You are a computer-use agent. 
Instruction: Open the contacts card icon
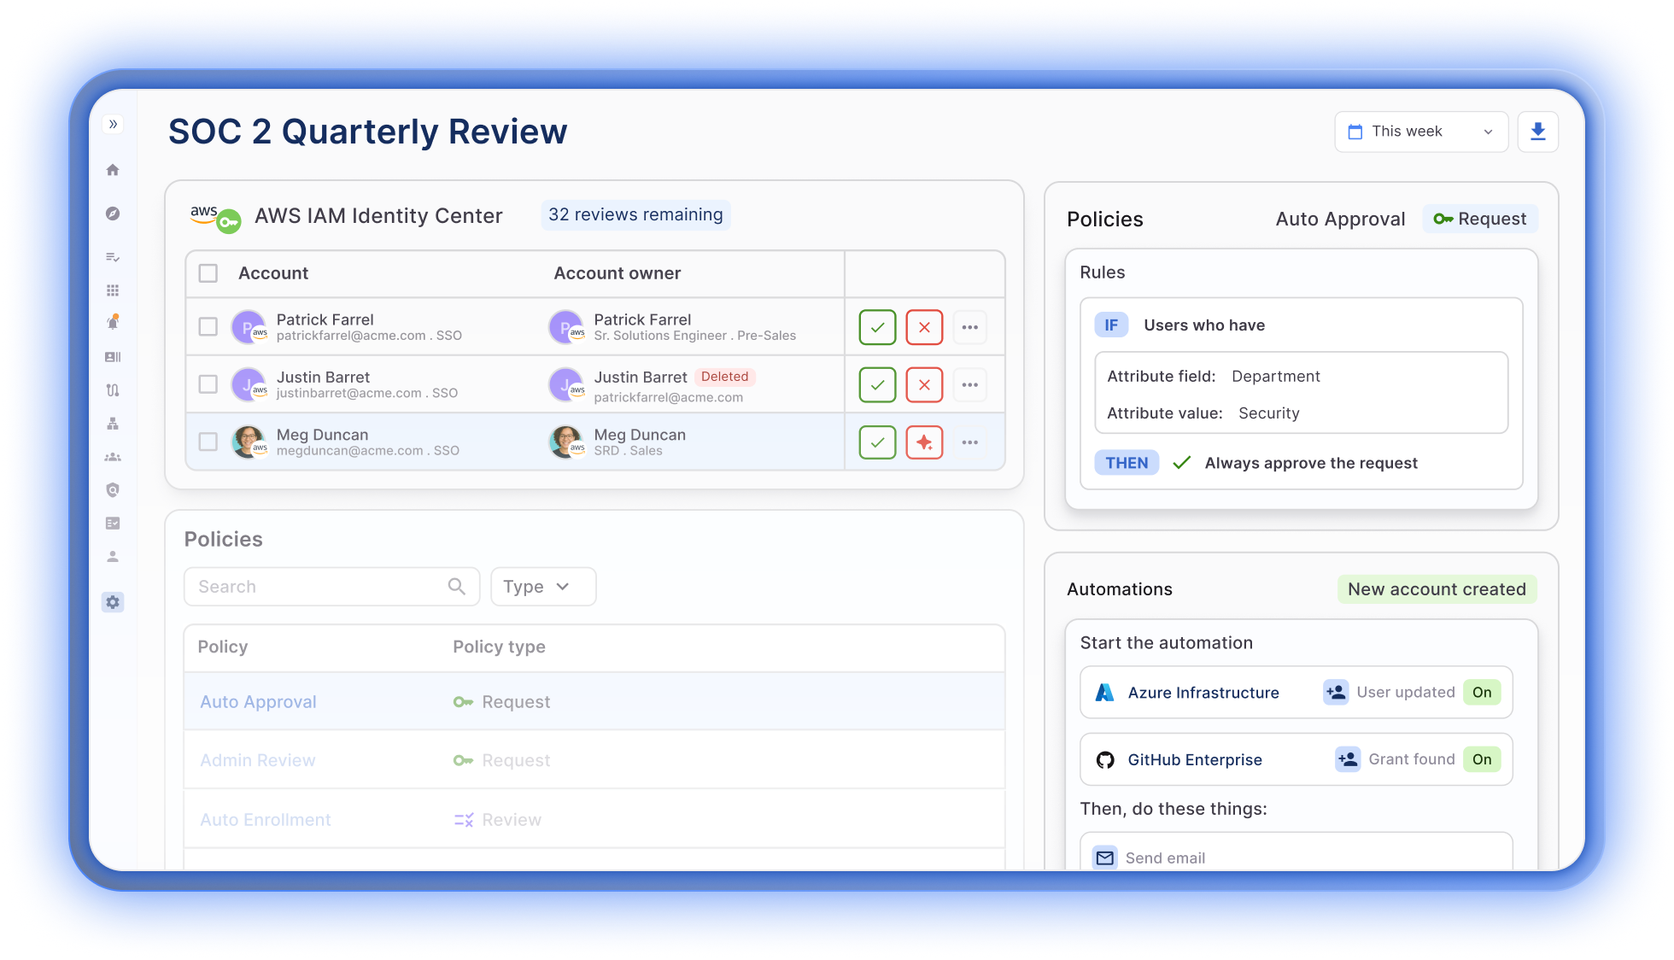click(x=112, y=357)
